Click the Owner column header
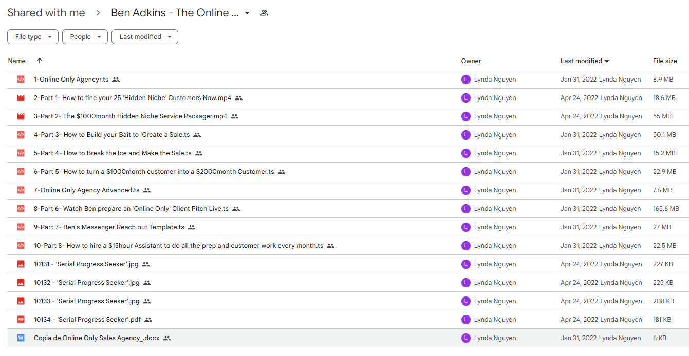Viewport: 689px width, 356px height. coord(471,61)
